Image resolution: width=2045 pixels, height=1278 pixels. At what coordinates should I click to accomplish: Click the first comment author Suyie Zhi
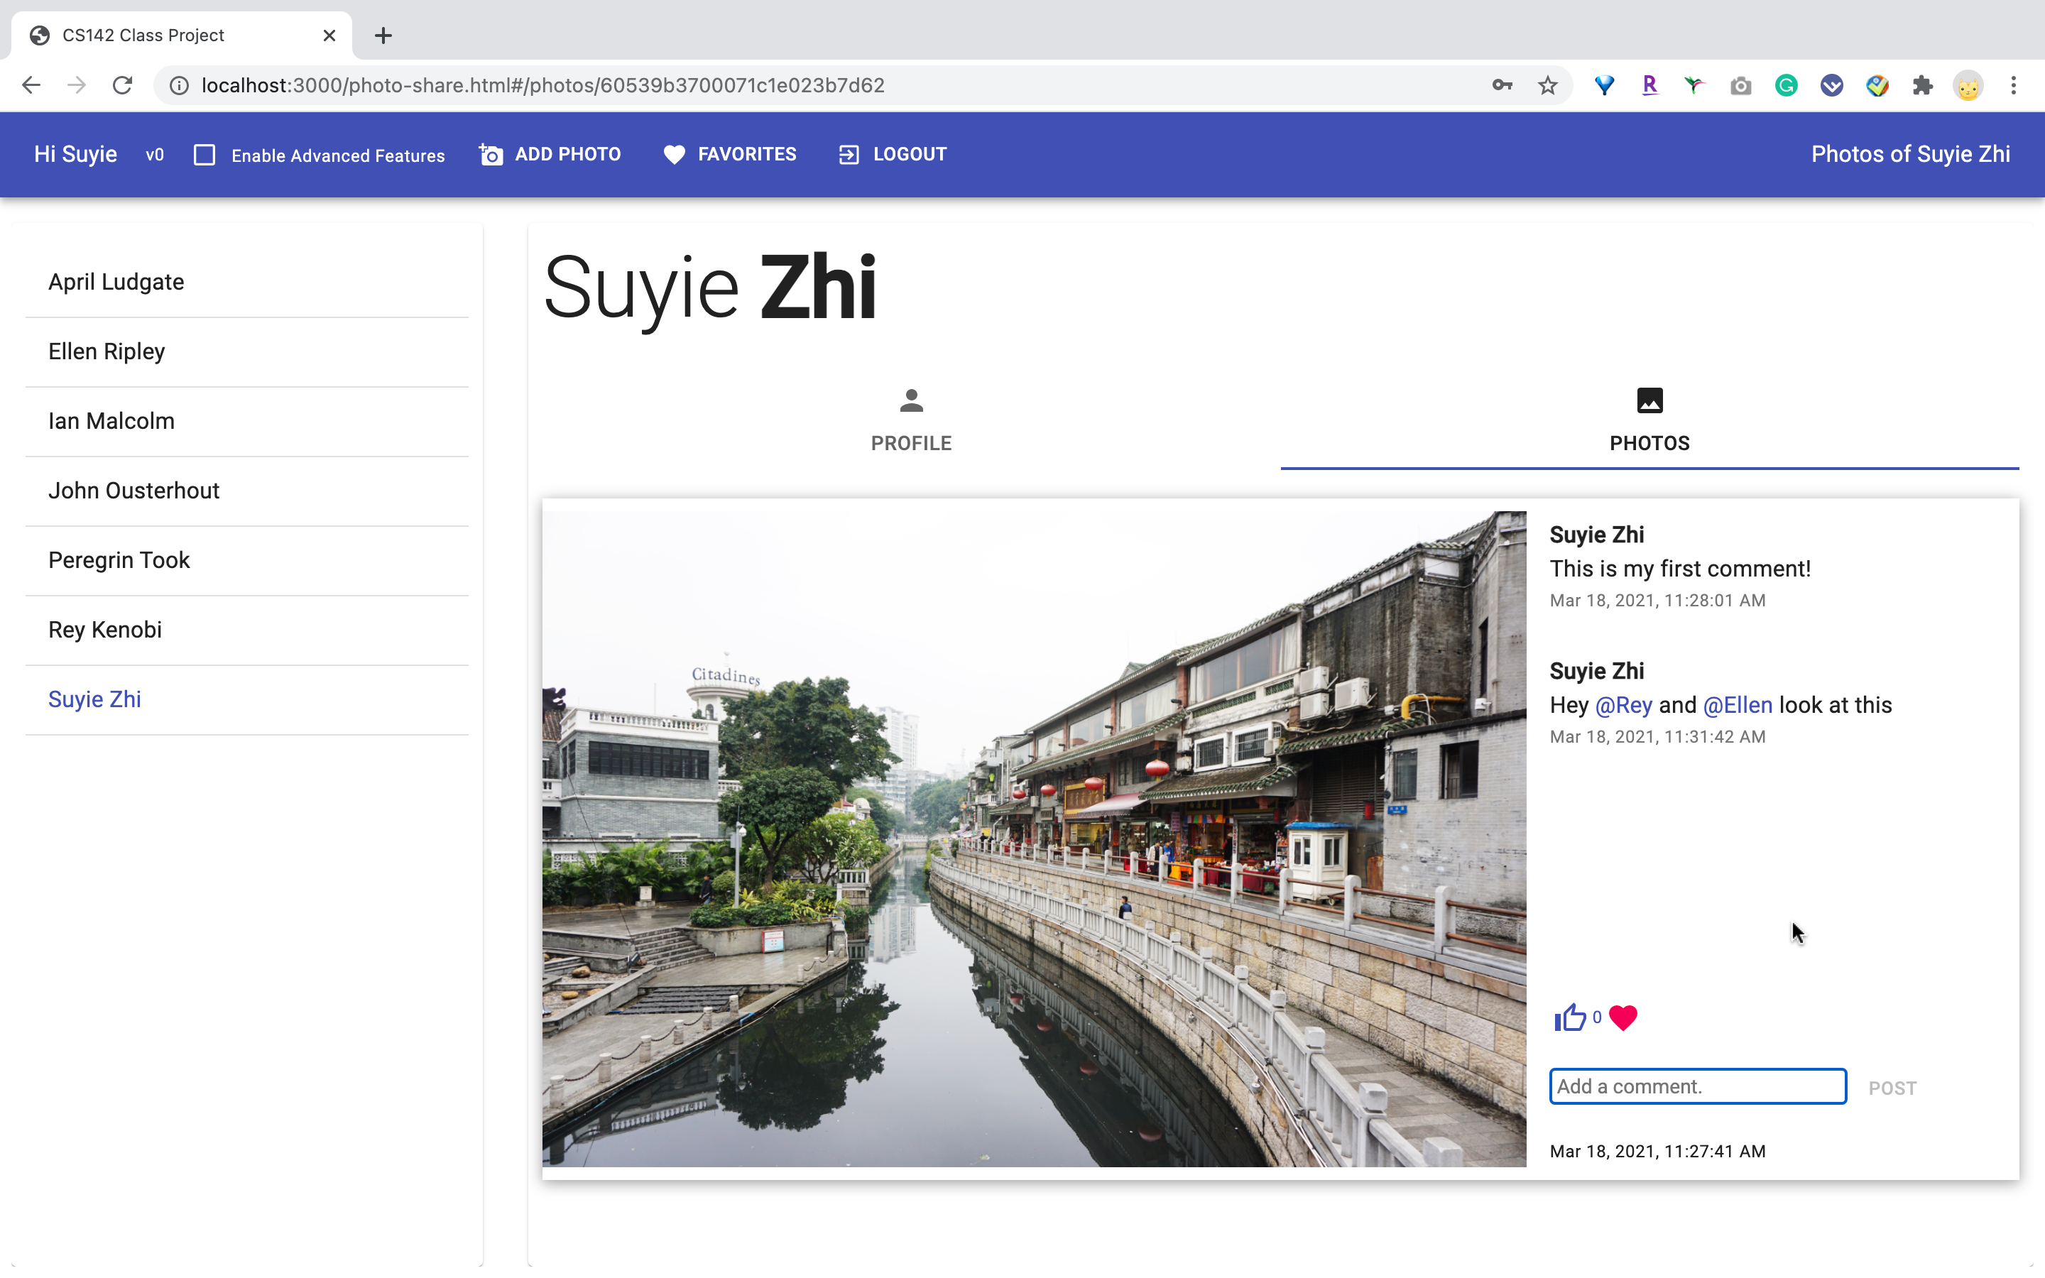point(1596,534)
